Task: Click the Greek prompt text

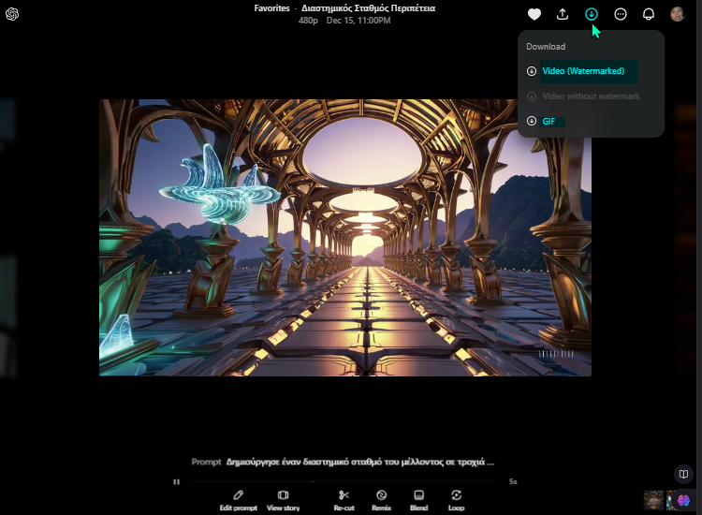Action: tap(359, 462)
